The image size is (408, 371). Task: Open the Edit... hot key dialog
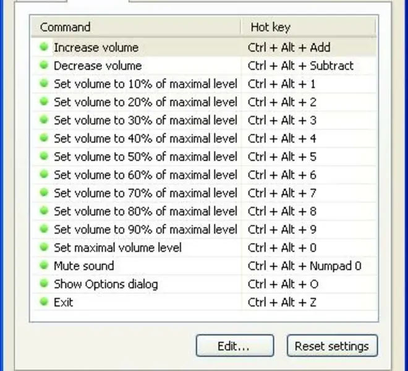coord(234,346)
